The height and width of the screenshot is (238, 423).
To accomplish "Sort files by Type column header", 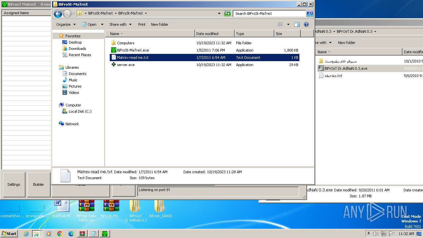I will click(254, 34).
